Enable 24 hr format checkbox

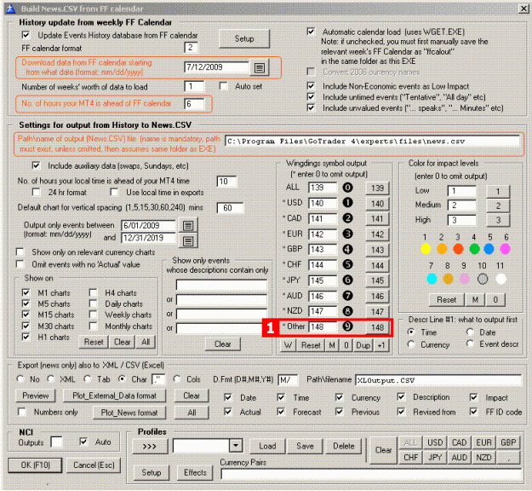pos(36,192)
